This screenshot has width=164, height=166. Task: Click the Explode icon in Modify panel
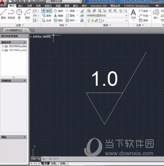point(82,16)
